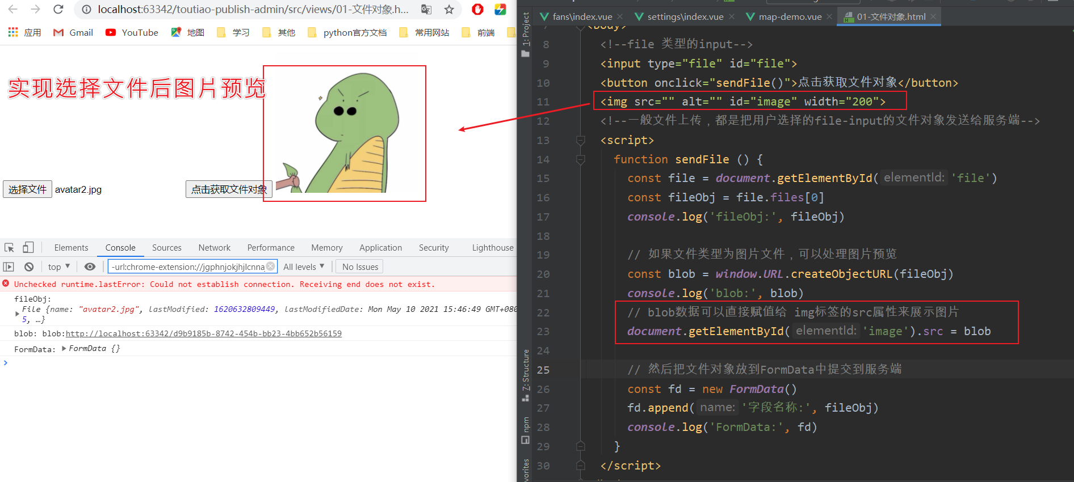Click the 选择文件 file chooser button
Screen dimensions: 1074x482
coord(27,189)
